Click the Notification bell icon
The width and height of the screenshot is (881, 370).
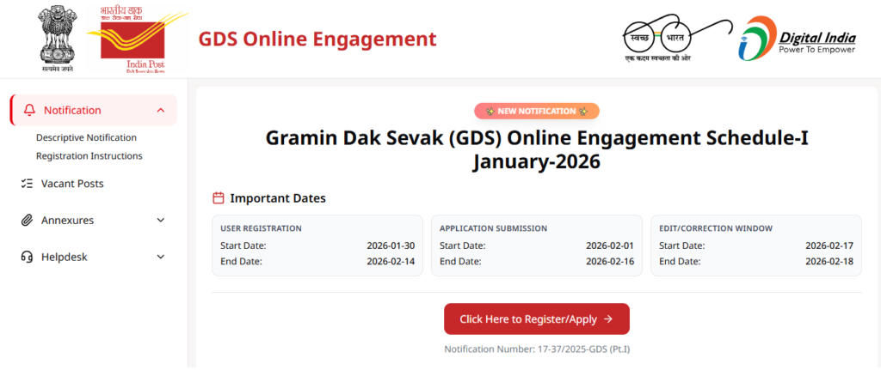[29, 110]
